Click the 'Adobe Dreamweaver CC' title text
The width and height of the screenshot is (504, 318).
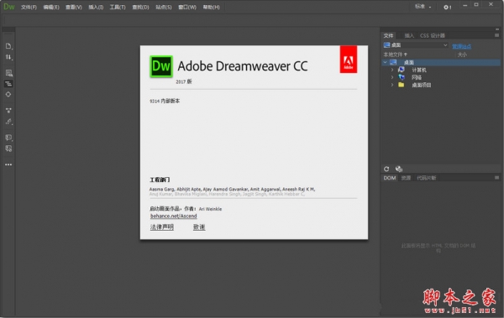click(243, 66)
